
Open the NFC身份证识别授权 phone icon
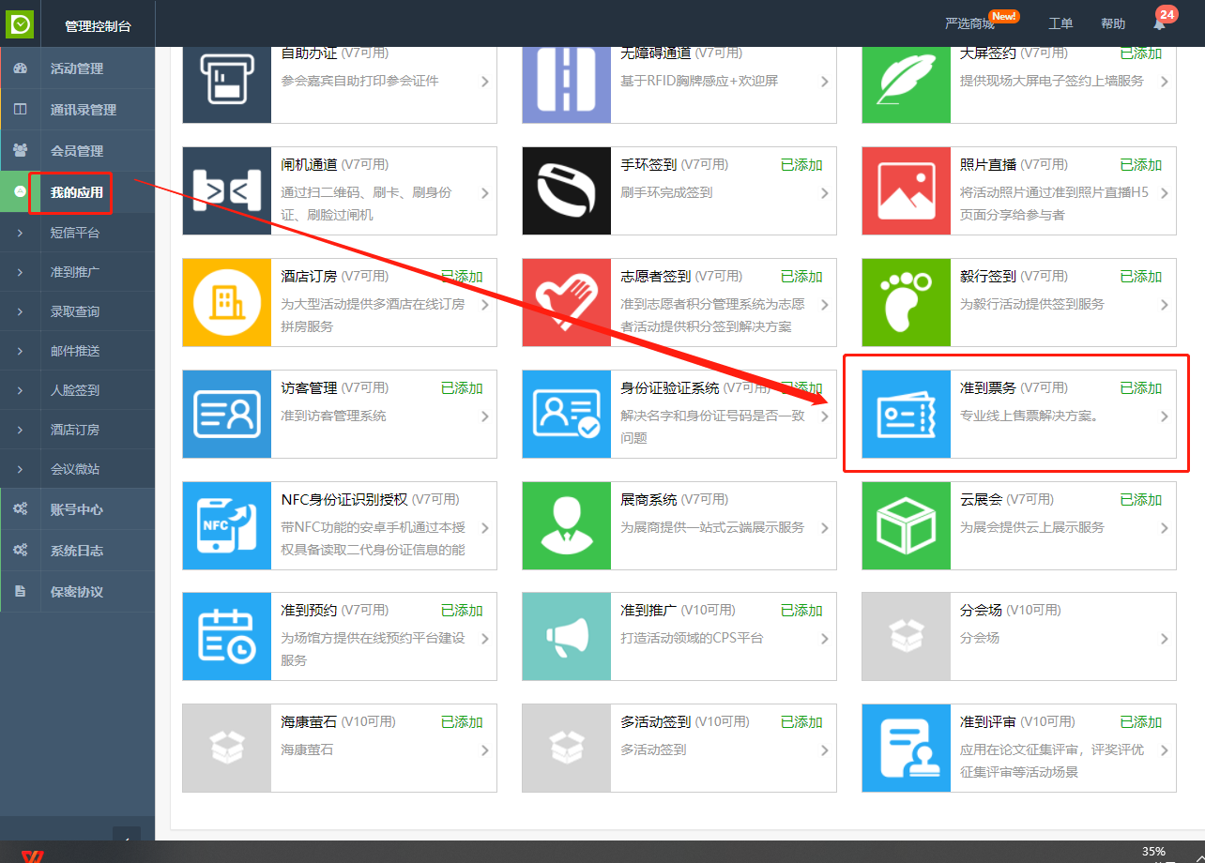(227, 525)
